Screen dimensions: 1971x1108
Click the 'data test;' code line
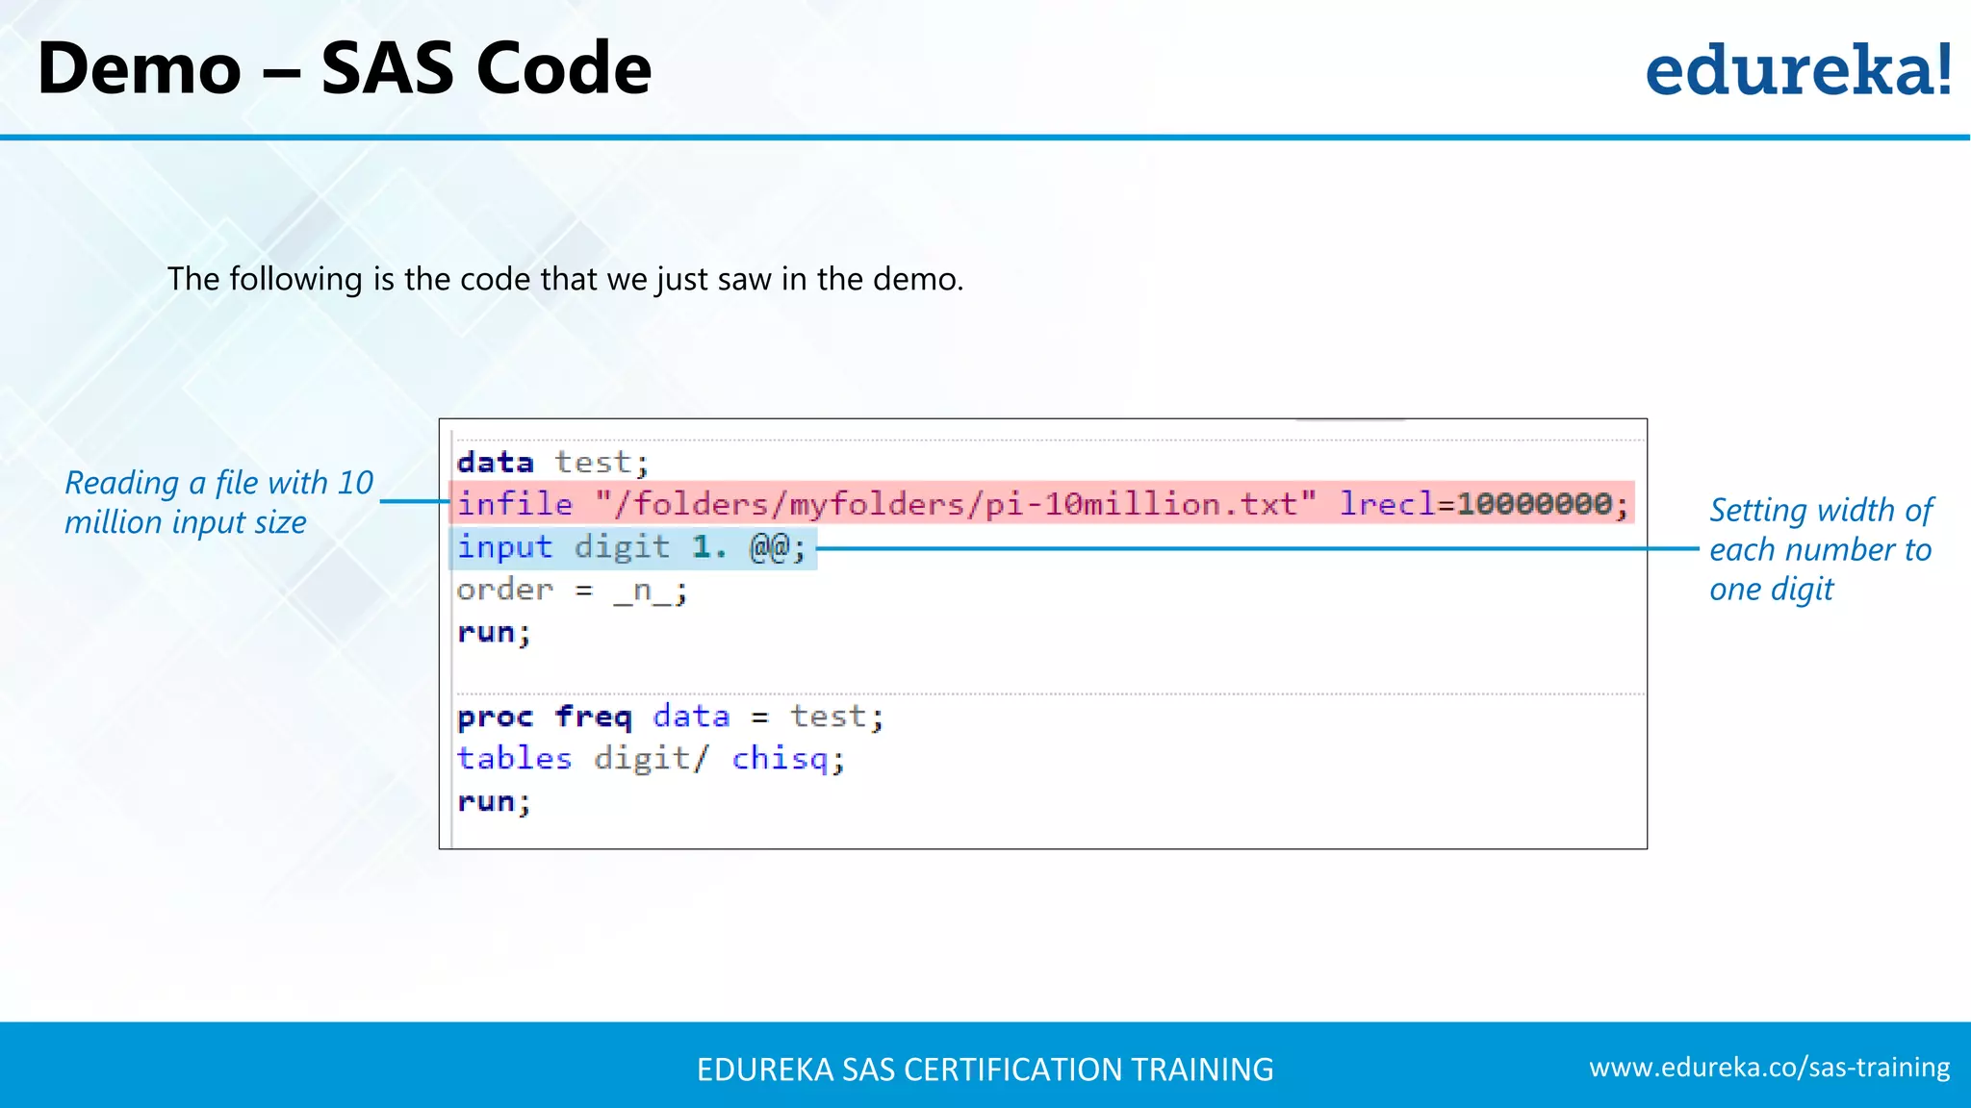[553, 463]
